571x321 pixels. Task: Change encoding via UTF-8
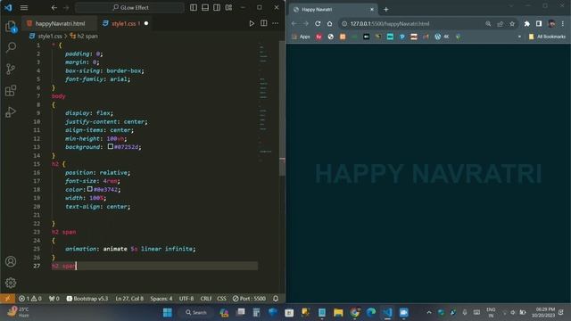pos(186,299)
